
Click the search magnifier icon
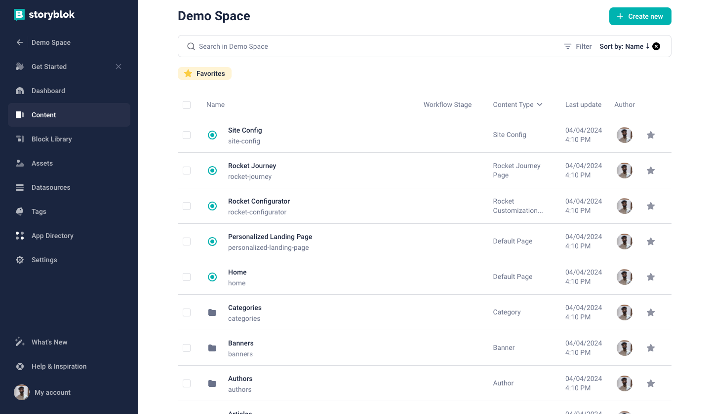click(x=191, y=46)
